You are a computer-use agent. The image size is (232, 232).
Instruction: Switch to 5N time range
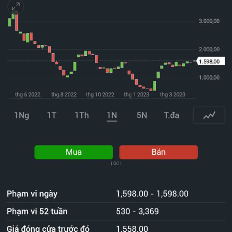point(142,115)
